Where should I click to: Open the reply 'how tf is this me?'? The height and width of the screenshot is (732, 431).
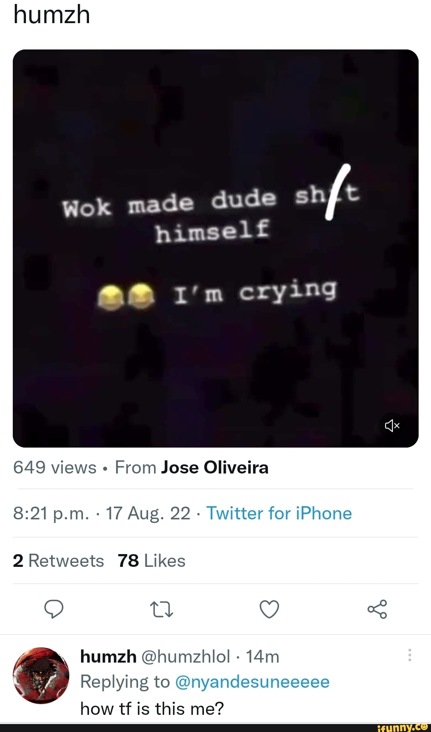click(152, 709)
